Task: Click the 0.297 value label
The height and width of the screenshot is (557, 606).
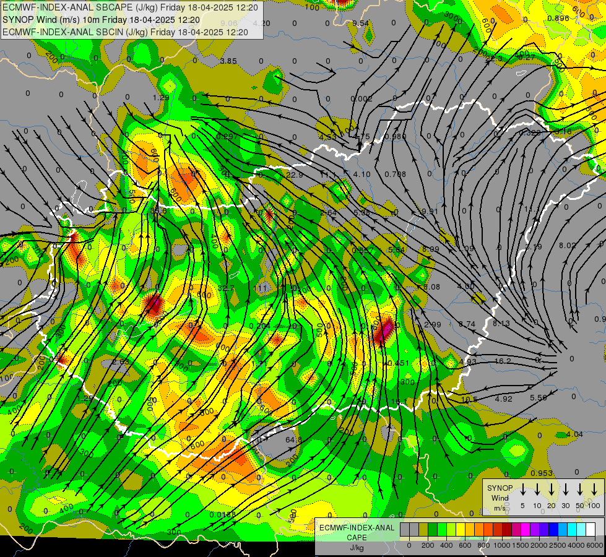Action: coord(227,136)
